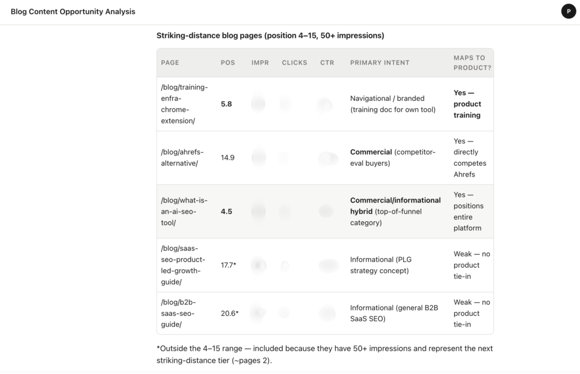This screenshot has height=374, width=580.
Task: Click the CLICKS column header
Action: tap(295, 63)
